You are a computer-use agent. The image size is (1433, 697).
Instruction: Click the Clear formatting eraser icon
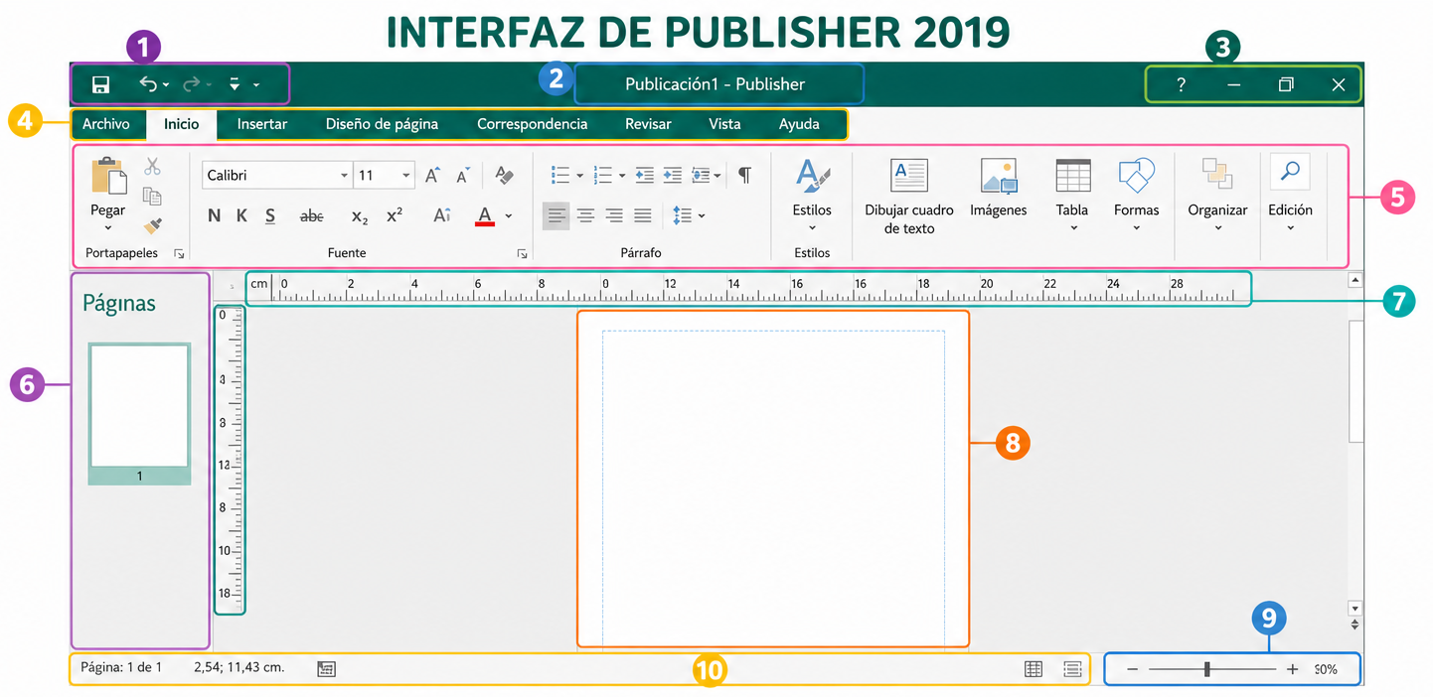click(504, 175)
